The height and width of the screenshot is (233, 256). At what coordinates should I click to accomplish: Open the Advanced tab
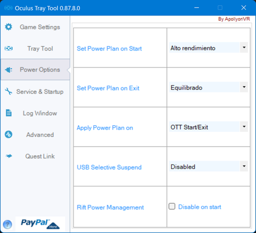click(x=35, y=135)
